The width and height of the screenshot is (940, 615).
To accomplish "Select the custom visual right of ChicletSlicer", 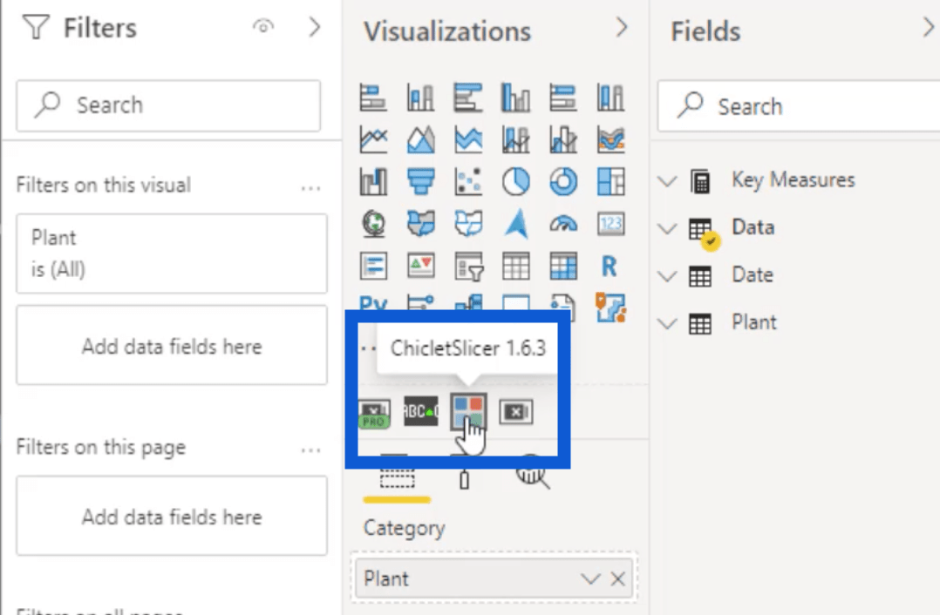I will pyautogui.click(x=515, y=412).
